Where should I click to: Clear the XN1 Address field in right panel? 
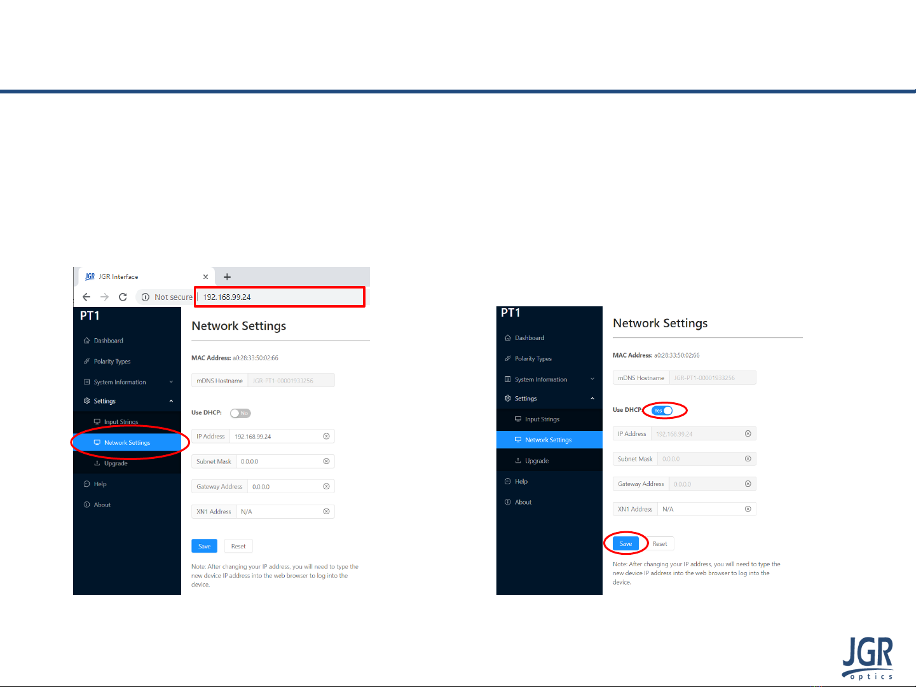(x=748, y=509)
